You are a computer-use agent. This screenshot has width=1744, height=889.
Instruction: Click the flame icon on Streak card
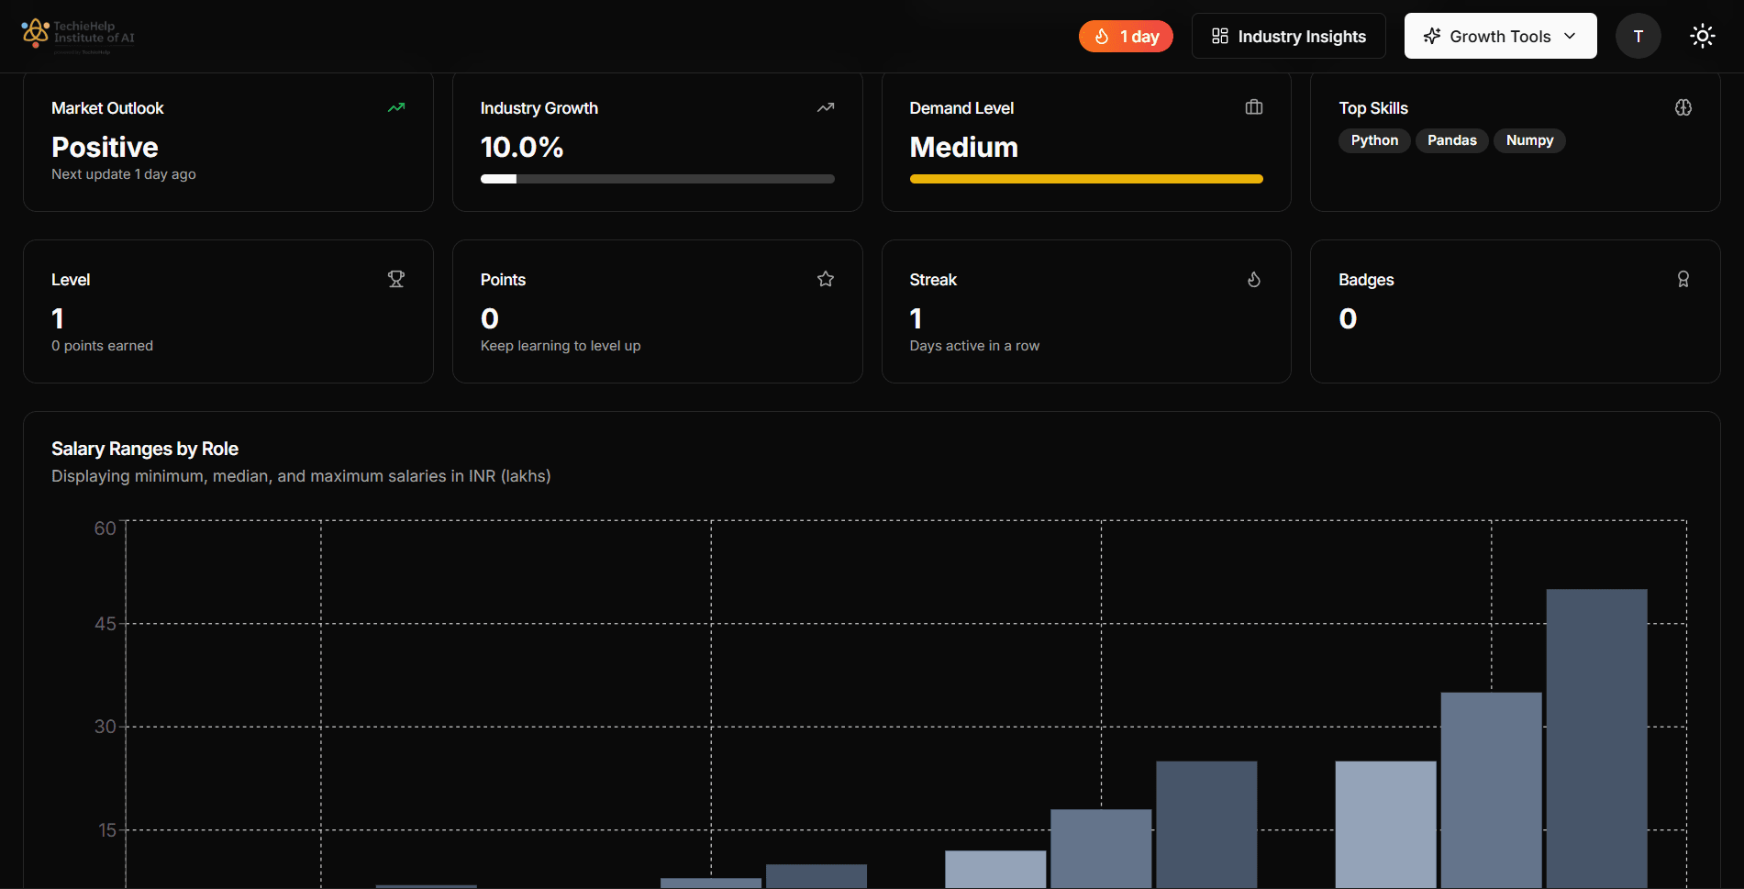click(1254, 279)
